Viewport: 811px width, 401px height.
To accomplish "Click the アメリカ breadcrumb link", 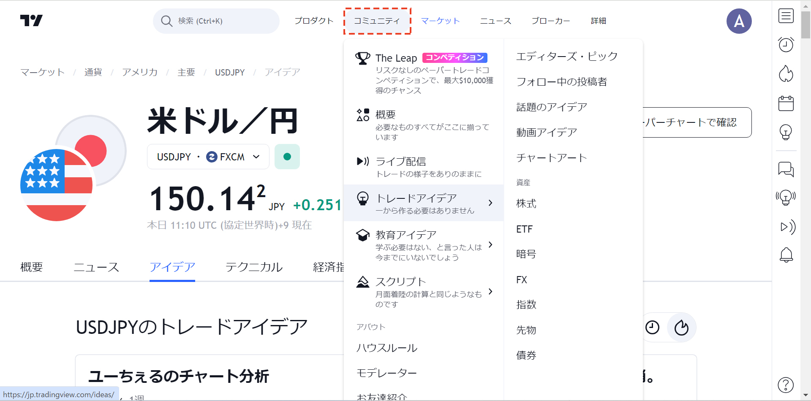I will pyautogui.click(x=140, y=72).
